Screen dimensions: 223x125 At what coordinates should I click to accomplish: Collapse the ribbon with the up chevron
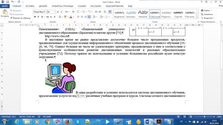click(x=221, y=22)
